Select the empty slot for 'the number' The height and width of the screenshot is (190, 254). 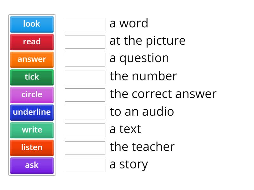point(85,77)
